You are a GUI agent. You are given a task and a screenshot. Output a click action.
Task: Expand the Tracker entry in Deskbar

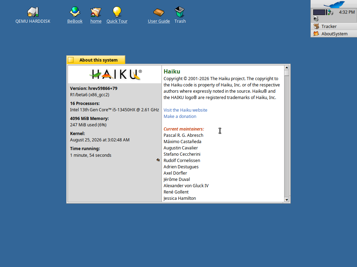click(x=334, y=26)
